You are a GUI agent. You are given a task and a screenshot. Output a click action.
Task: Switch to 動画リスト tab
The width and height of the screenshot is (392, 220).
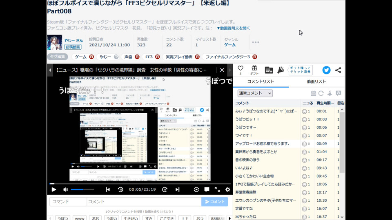(x=316, y=81)
